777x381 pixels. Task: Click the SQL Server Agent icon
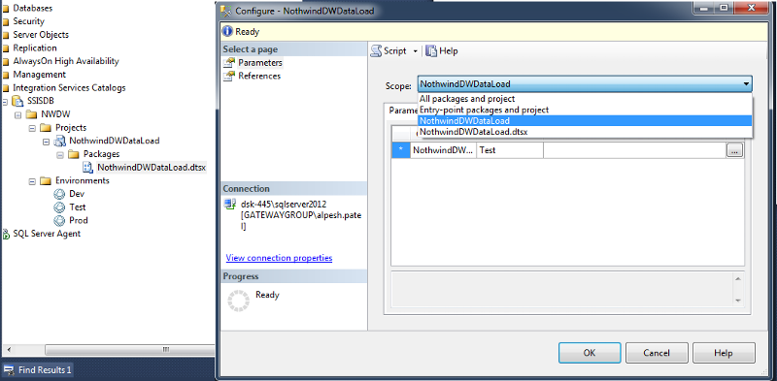6,234
